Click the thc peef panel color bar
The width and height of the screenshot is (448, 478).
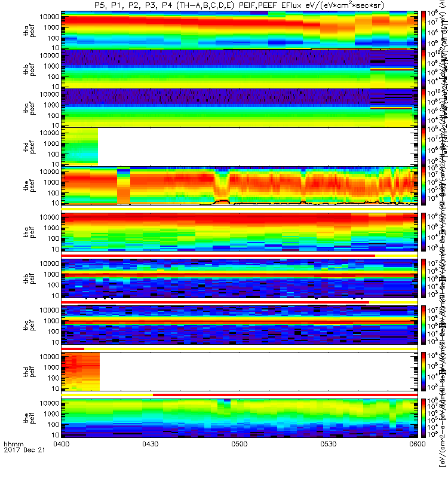coord(424,108)
